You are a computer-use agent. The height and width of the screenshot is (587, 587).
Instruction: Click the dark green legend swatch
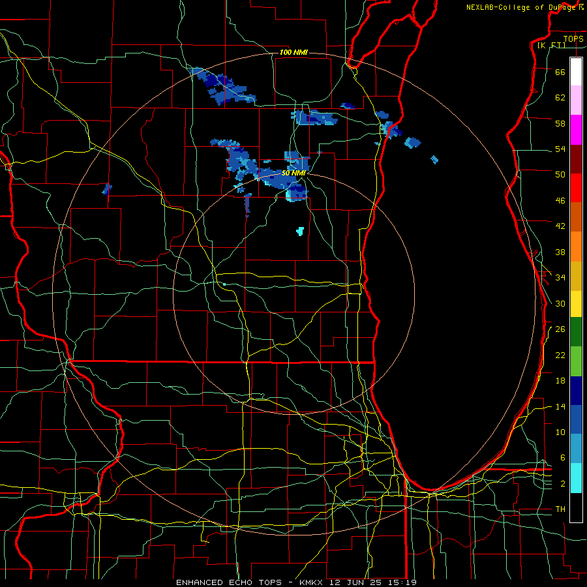point(576,332)
